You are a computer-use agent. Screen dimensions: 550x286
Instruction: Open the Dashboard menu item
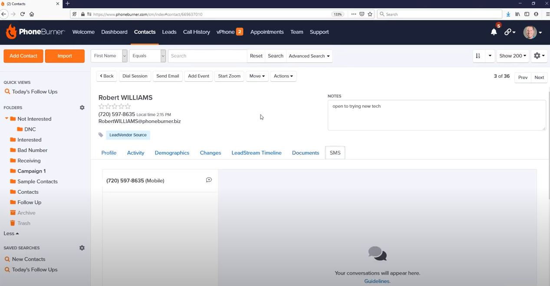pyautogui.click(x=114, y=32)
